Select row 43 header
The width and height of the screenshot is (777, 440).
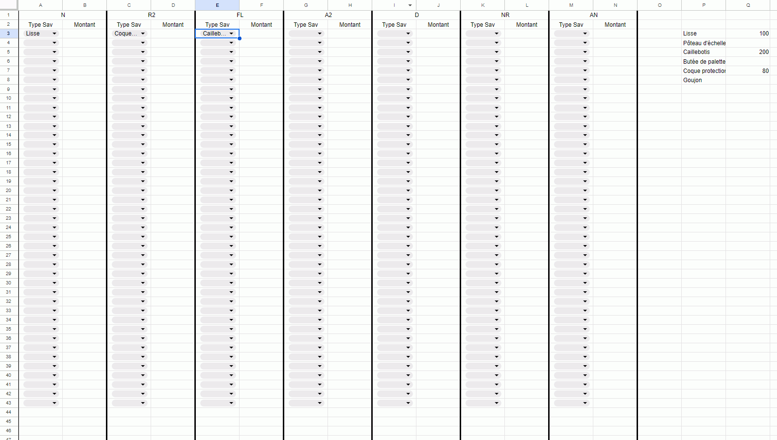[9, 403]
